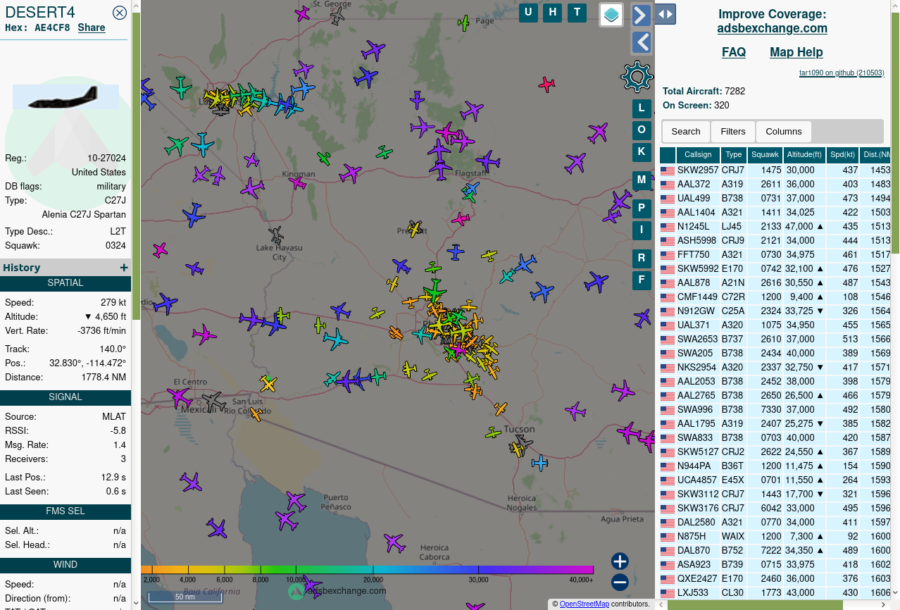Toggle the U map button

click(x=528, y=12)
